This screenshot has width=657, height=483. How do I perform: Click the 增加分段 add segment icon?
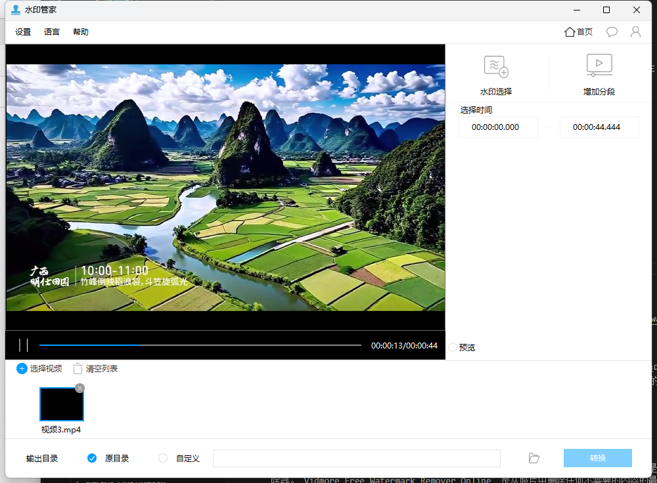(x=599, y=65)
